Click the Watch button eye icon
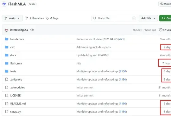This screenshot has width=171, height=117. coord(161,4)
